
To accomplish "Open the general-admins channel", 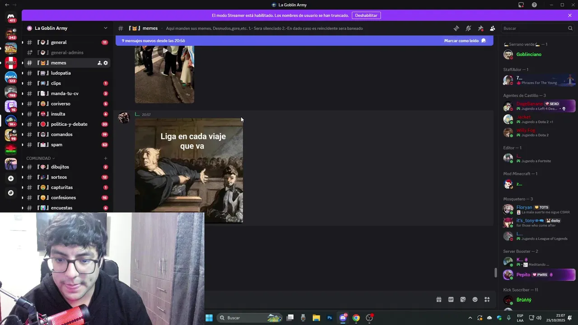I will pos(67,52).
